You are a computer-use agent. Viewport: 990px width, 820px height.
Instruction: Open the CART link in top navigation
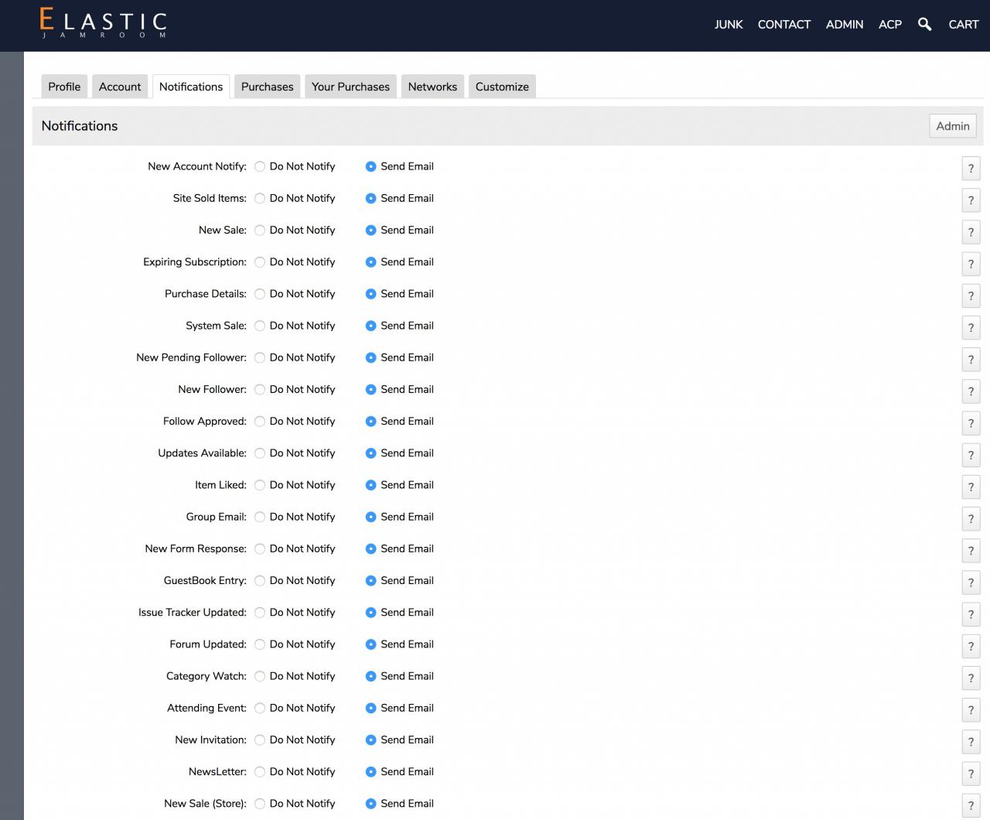coord(963,24)
